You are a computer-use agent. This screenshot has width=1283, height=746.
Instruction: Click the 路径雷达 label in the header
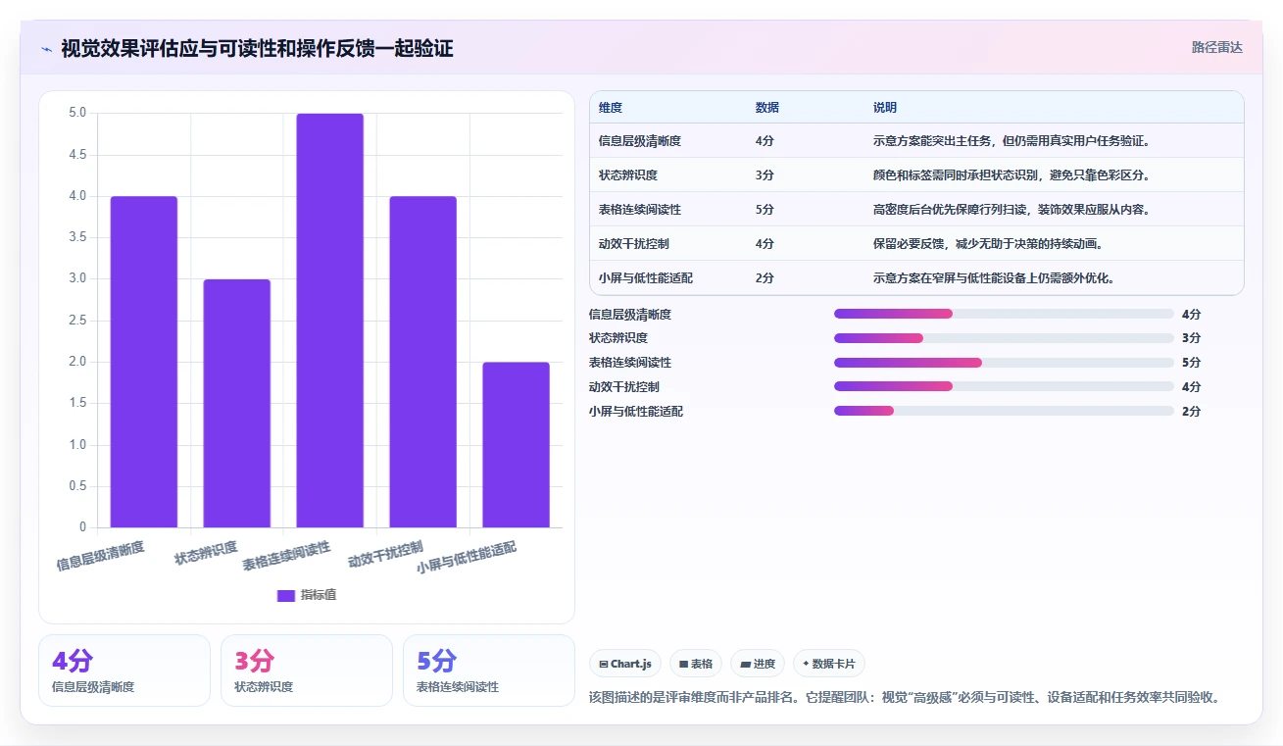pyautogui.click(x=1217, y=47)
